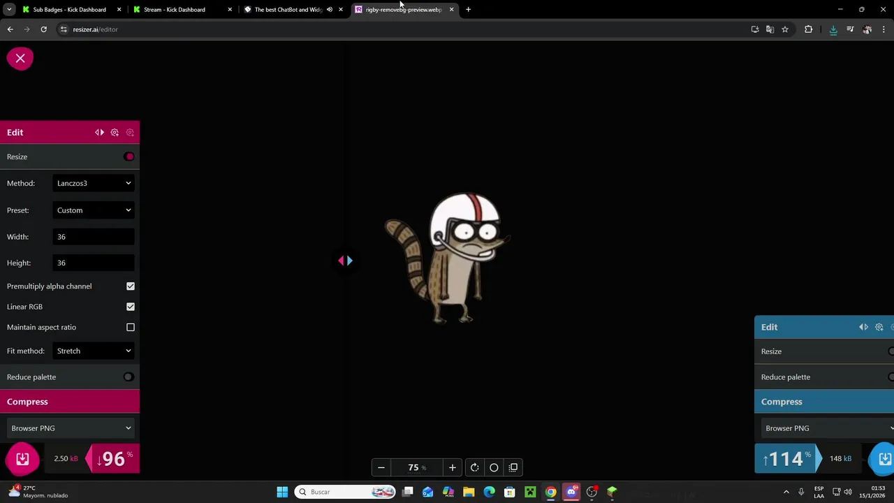Open Chrome three-dot menu
Image resolution: width=894 pixels, height=503 pixels.
click(x=884, y=29)
